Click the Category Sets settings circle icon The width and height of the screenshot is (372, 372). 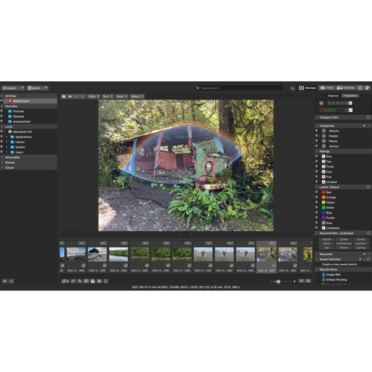tap(368, 117)
